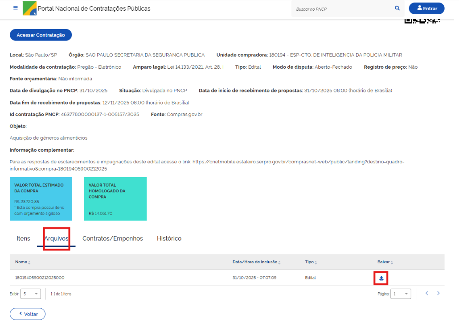Go to the next page arrow
459x324 pixels.
point(439,293)
